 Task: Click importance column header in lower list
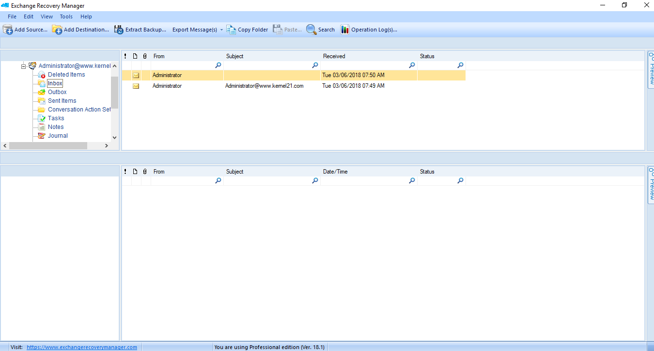pos(125,172)
